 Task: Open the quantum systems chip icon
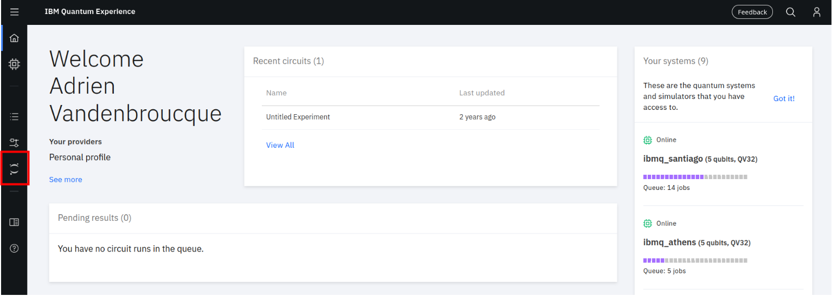tap(15, 64)
